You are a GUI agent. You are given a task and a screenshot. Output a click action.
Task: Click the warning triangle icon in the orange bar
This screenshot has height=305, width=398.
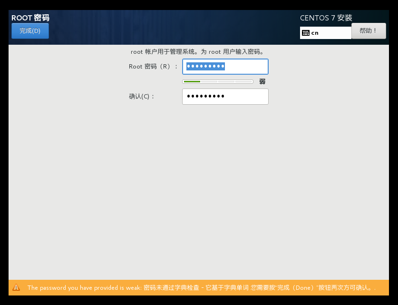[x=16, y=287]
